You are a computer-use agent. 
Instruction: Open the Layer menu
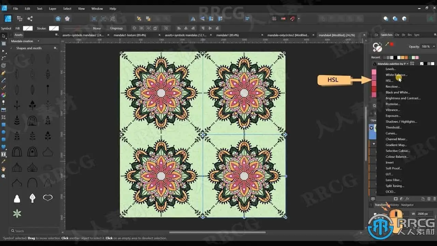pyautogui.click(x=53, y=9)
